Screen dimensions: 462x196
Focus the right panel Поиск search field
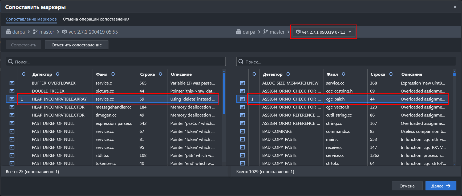(346, 62)
